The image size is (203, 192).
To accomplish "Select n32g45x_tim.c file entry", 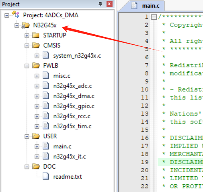I will (x=72, y=126).
